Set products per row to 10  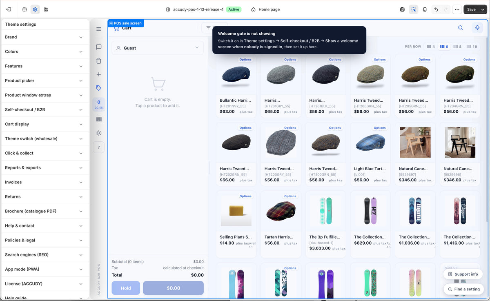(472, 47)
